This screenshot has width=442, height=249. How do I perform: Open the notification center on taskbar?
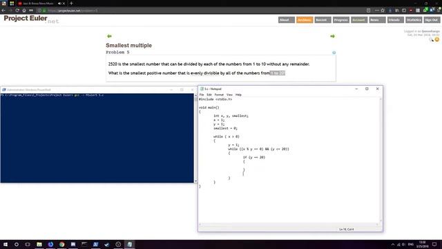[434, 244]
